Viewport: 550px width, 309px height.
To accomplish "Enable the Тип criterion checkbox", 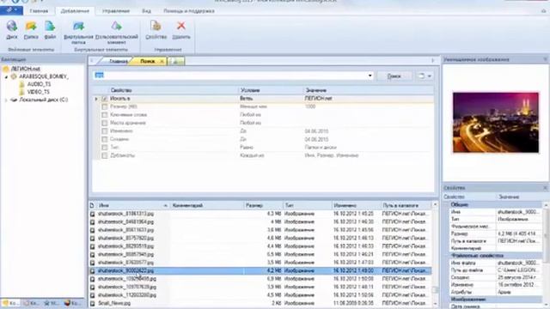I will [x=105, y=148].
